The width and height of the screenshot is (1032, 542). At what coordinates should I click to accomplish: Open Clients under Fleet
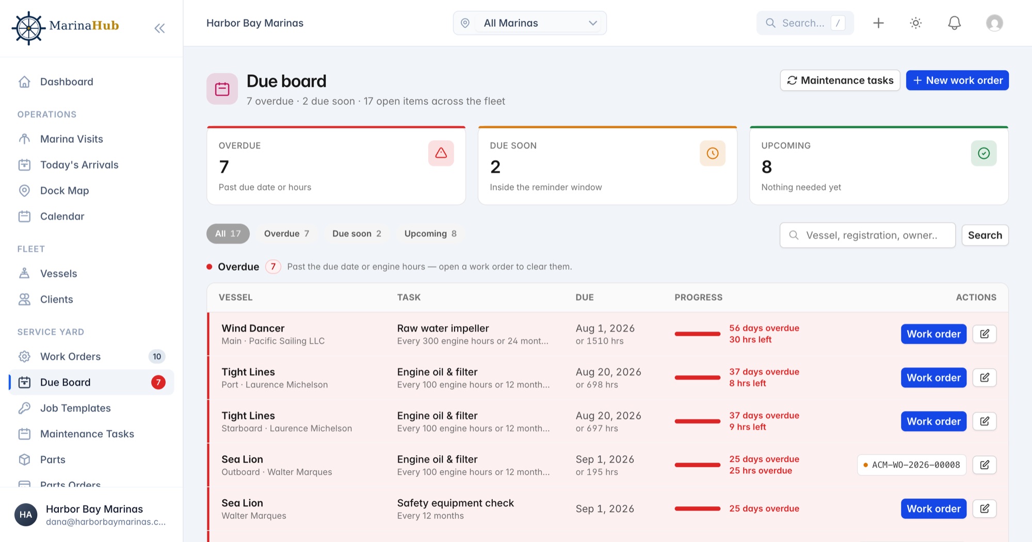click(x=91, y=299)
